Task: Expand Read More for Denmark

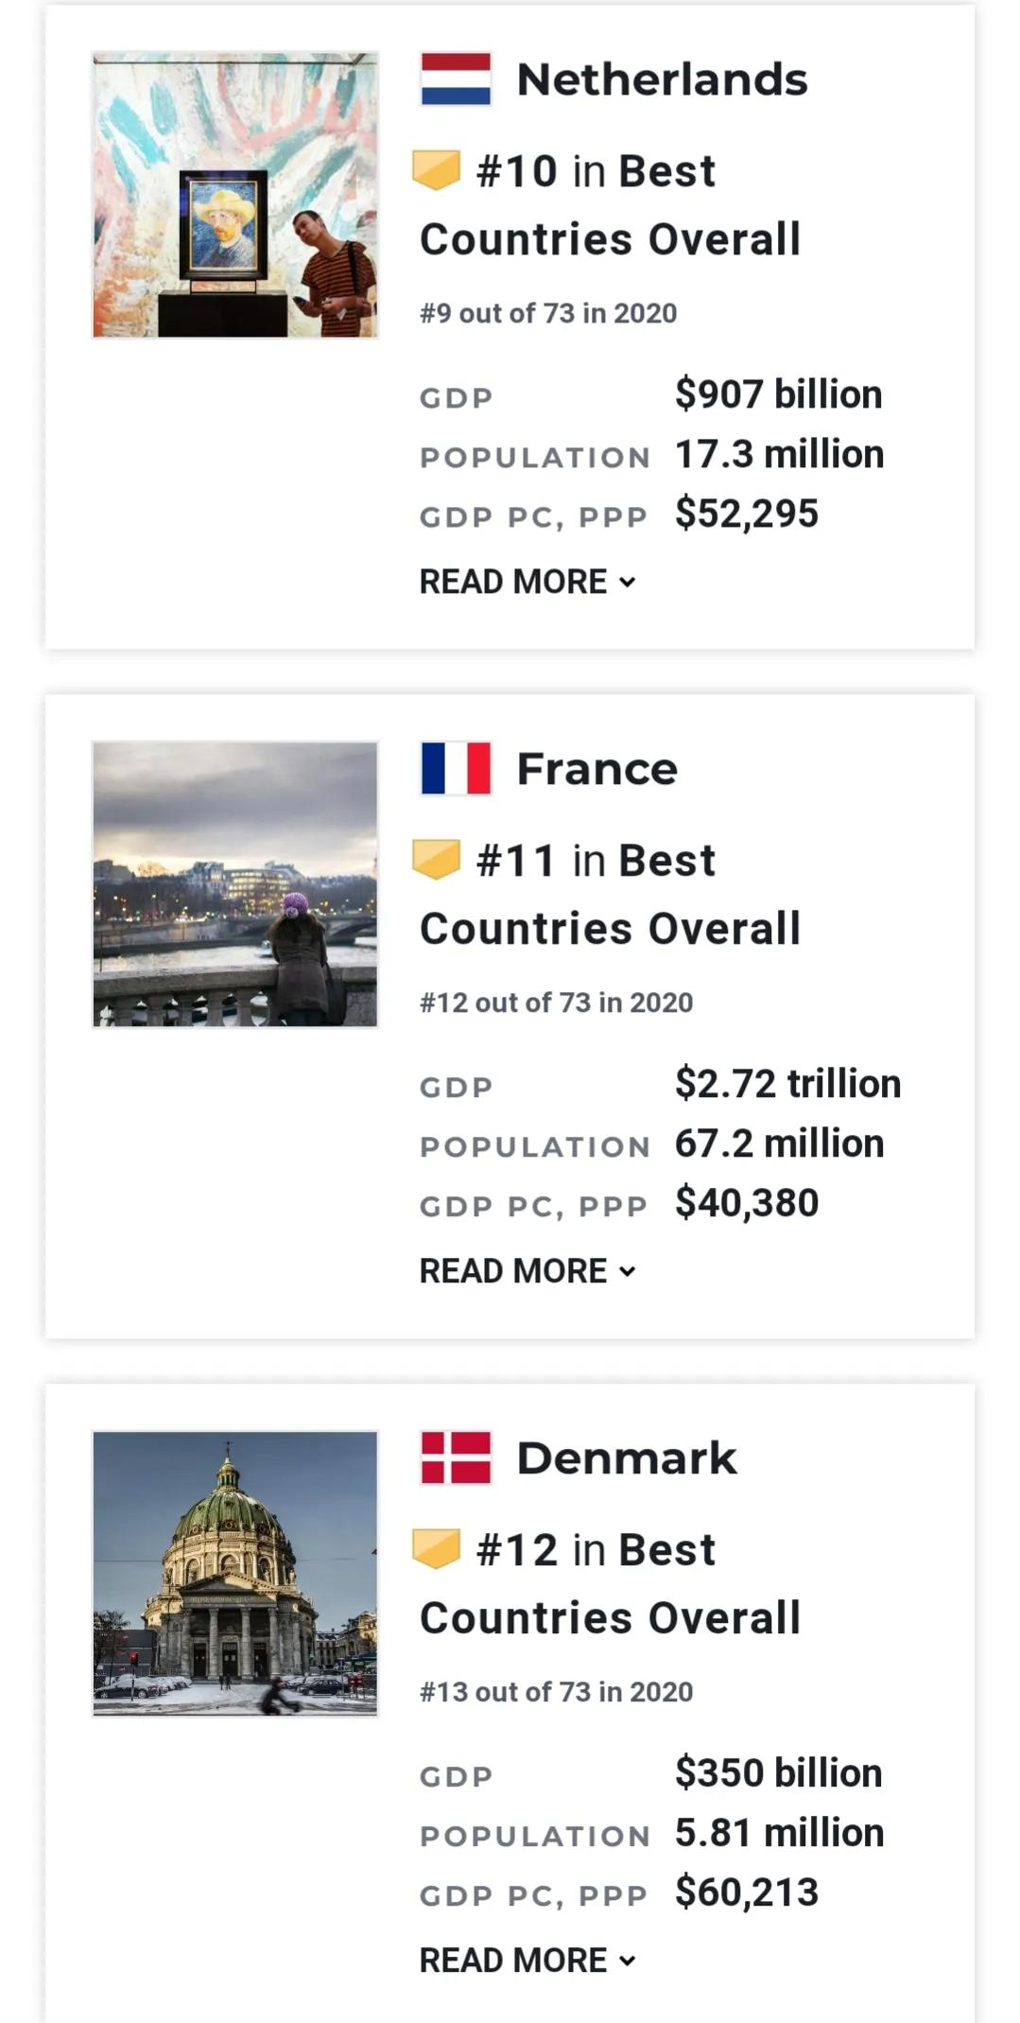Action: pos(527,1961)
